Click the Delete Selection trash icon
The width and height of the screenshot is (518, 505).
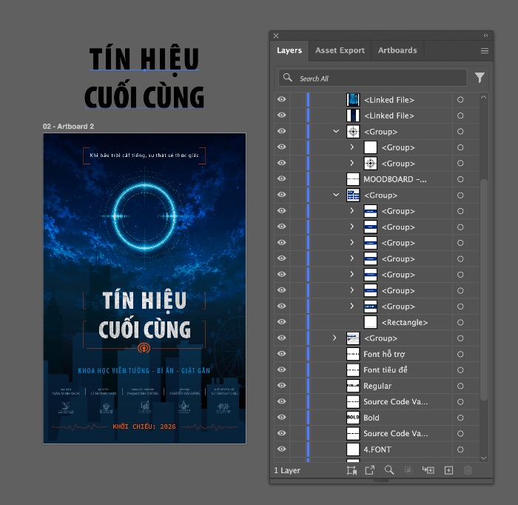[468, 470]
